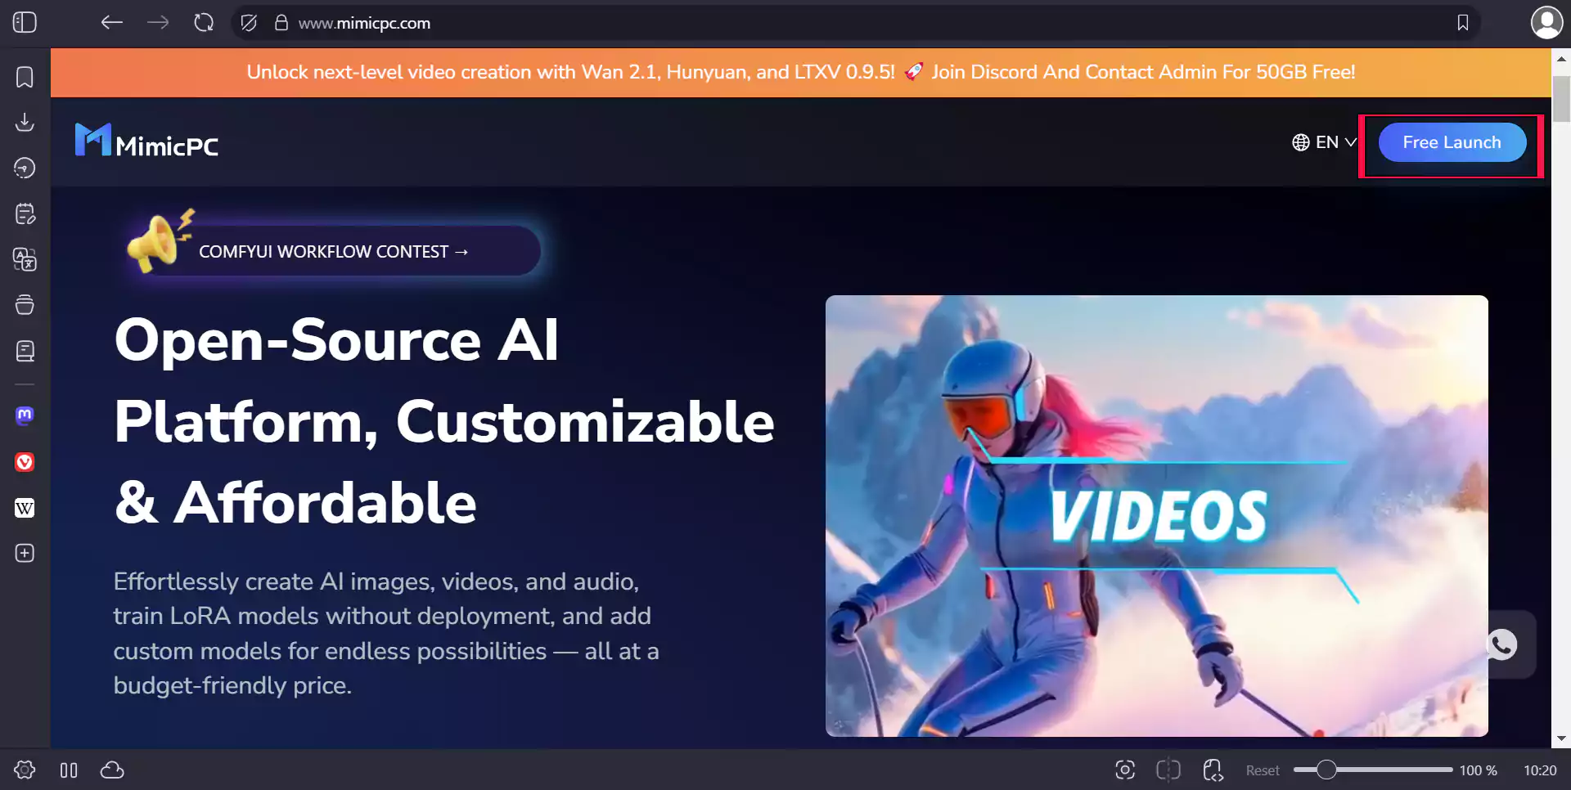Screen dimensions: 1571x790
Task: Open the Translate panel in the sidebar
Action: tap(25, 260)
